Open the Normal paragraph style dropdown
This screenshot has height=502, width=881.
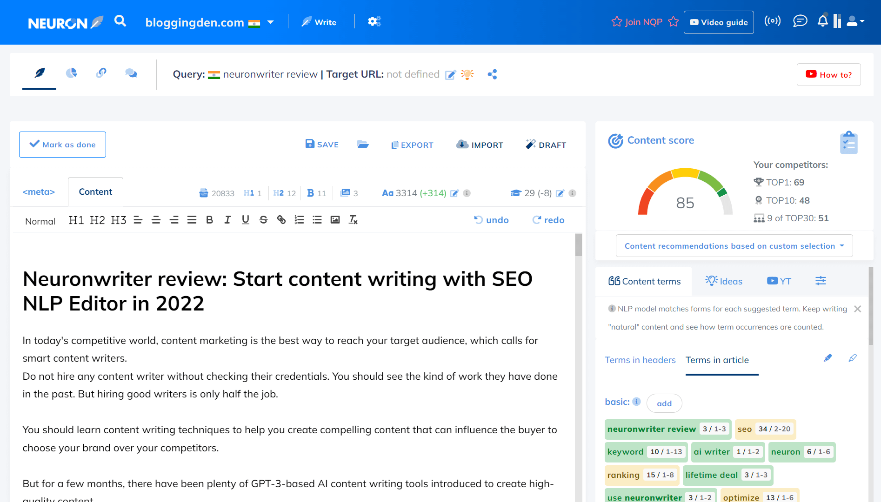40,221
